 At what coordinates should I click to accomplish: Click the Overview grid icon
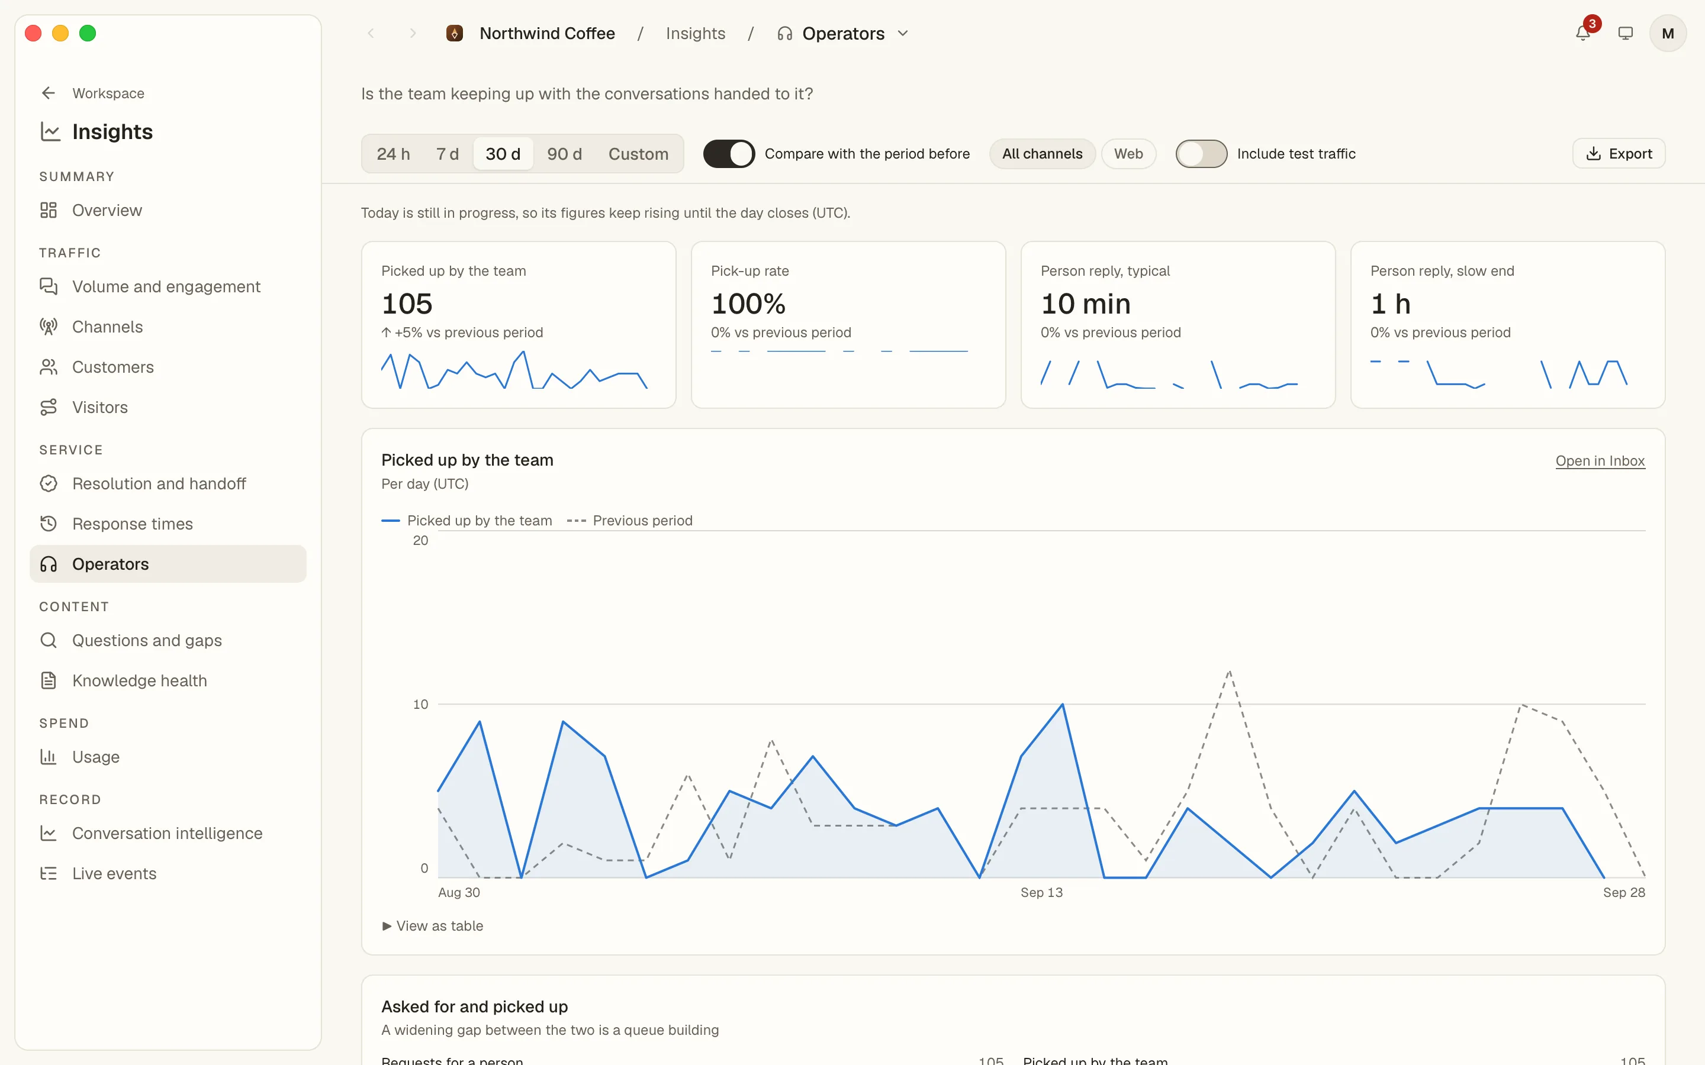(49, 210)
